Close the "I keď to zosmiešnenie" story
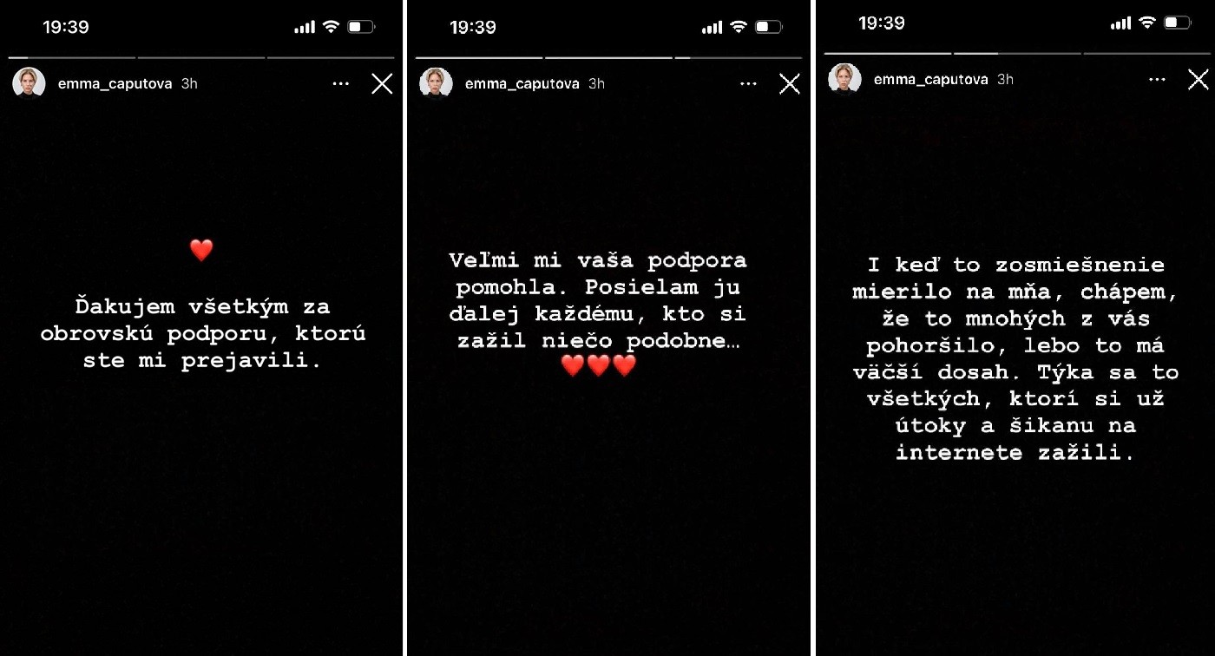 click(x=1198, y=79)
